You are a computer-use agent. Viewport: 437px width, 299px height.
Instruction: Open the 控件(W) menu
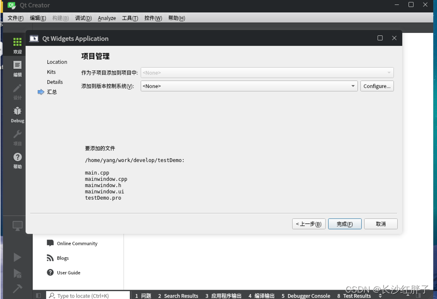coord(153,18)
